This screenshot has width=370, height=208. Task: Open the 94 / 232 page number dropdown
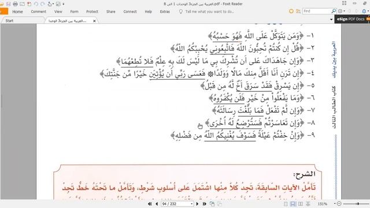click(192, 204)
